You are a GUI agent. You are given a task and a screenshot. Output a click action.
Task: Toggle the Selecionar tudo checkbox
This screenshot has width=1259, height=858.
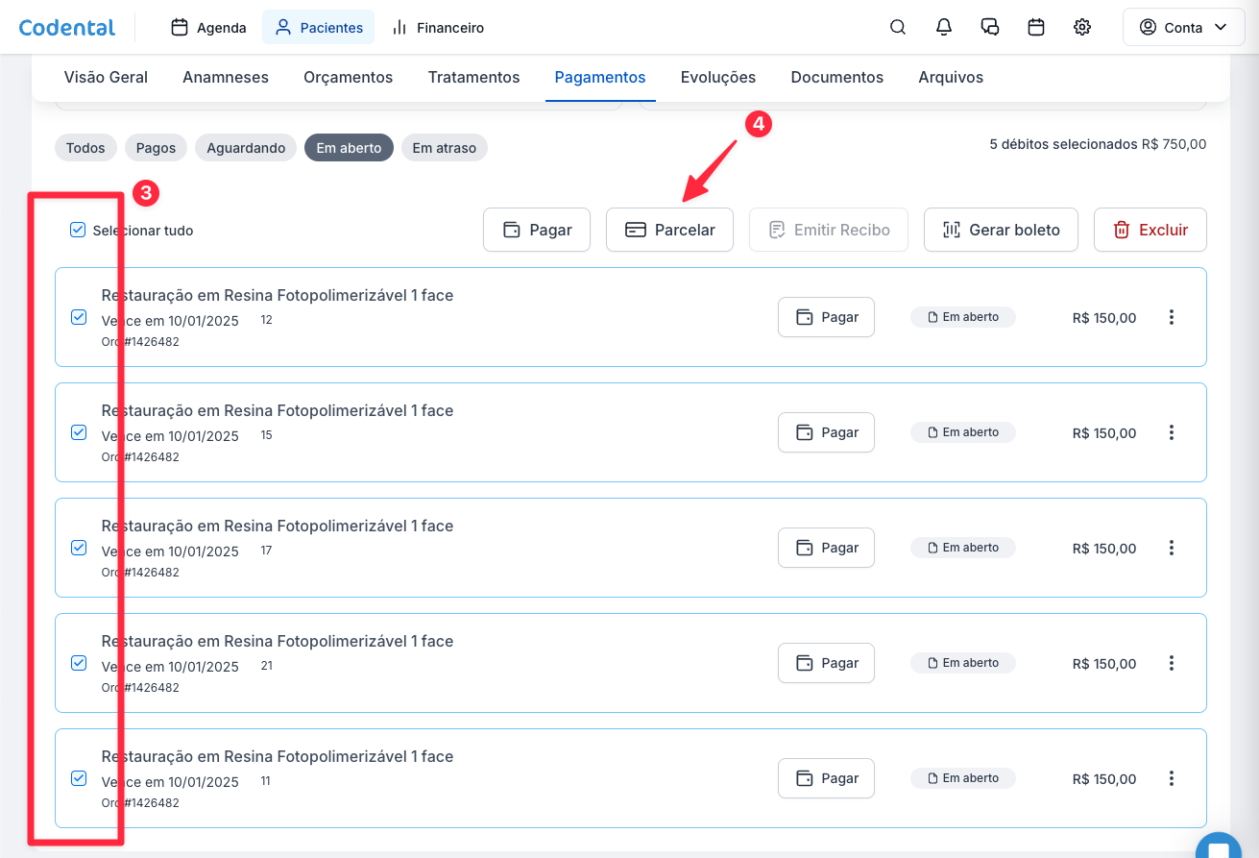(78, 231)
